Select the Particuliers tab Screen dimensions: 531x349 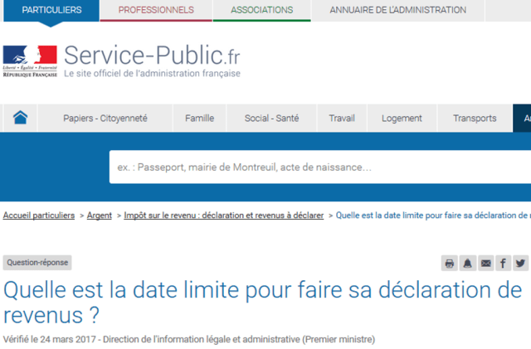point(51,10)
